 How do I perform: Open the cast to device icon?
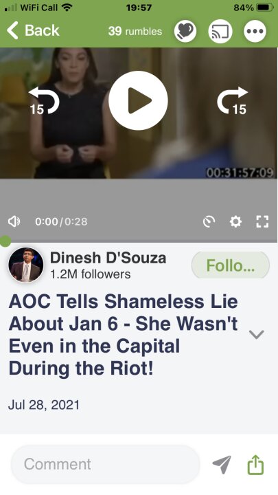coord(220,31)
